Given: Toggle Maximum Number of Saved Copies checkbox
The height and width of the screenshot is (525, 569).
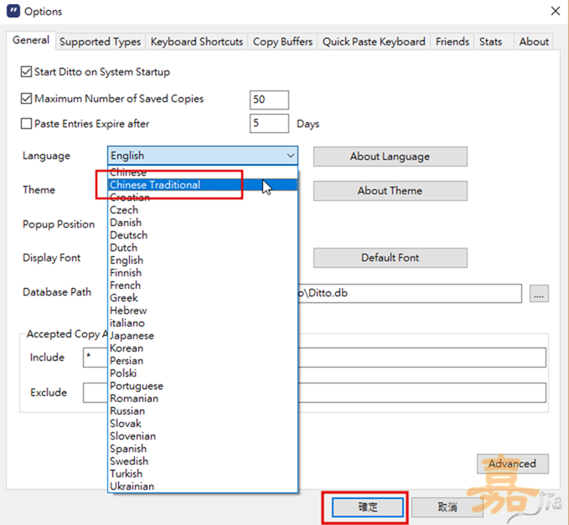Looking at the screenshot, I should (26, 99).
